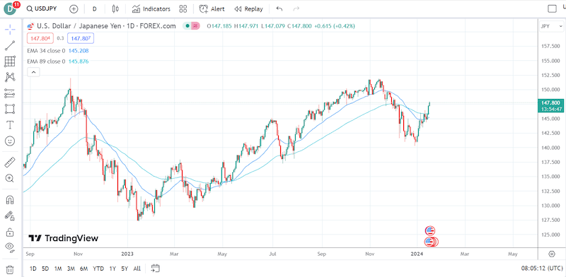The height and width of the screenshot is (277, 566).
Task: Set range to 5Y
Action: [125, 269]
